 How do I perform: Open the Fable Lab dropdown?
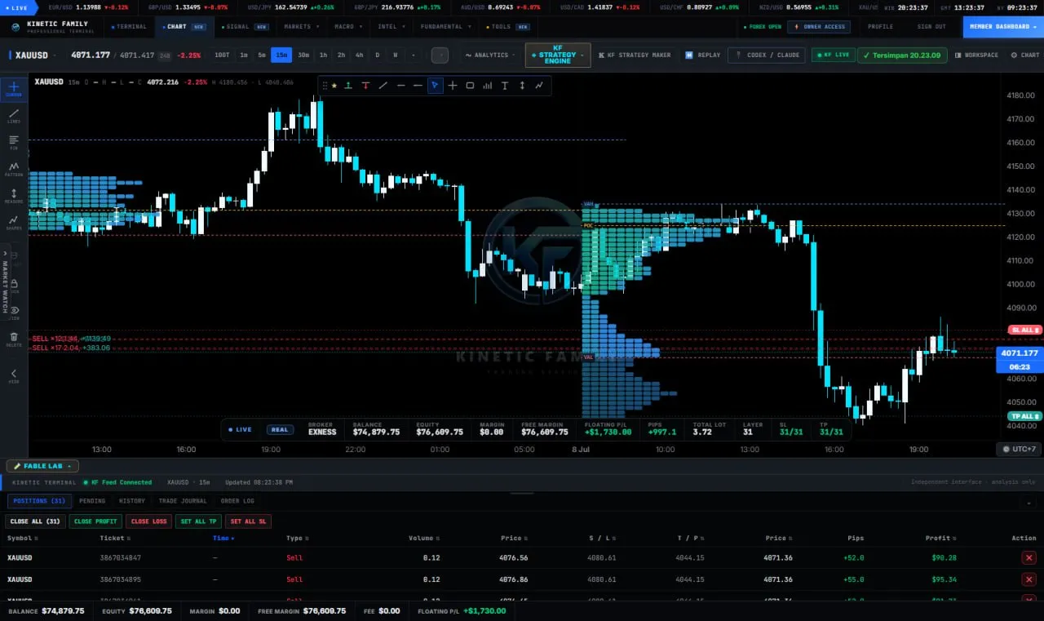[42, 466]
